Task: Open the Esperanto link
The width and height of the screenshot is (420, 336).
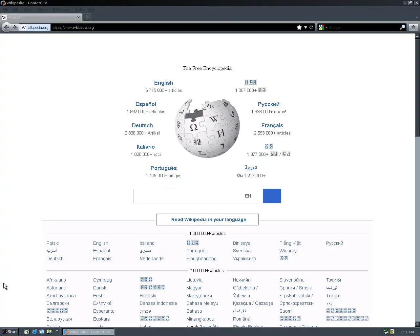Action: click(104, 311)
